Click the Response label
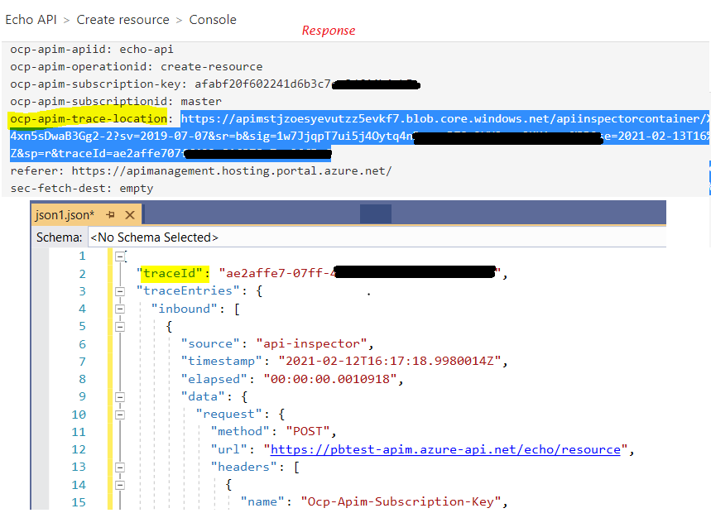711x513 pixels. (x=329, y=31)
